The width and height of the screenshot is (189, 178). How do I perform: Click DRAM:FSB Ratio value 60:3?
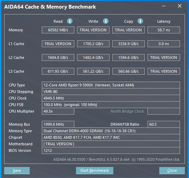(164, 124)
